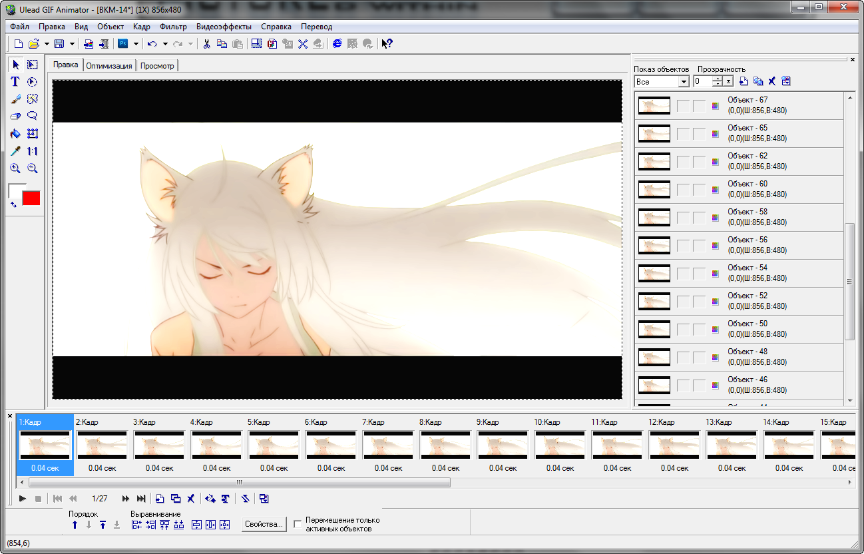Select the Pick arrow tool
Screen dimensions: 864x554
point(16,64)
